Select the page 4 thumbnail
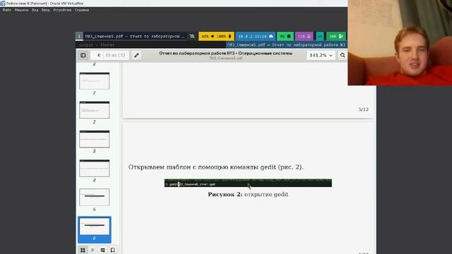Viewport: 452px width, 254px height. 94,168
